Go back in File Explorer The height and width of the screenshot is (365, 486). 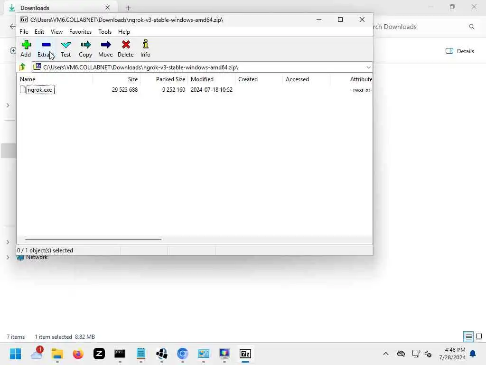[x=12, y=27]
